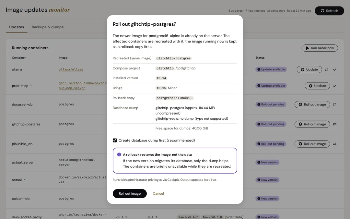The width and height of the screenshot is (350, 219).
Task: Update the prod-mcp-1 container
Action: pos(317,86)
